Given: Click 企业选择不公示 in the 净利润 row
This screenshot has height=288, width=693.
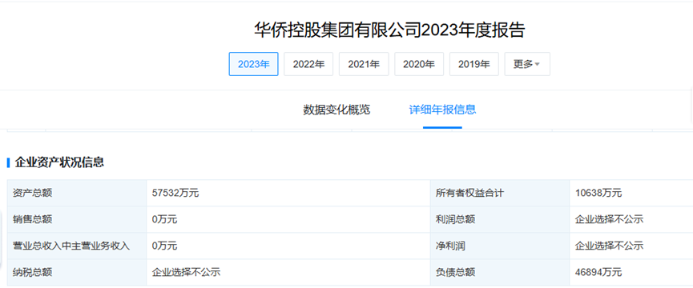Looking at the screenshot, I should 609,246.
